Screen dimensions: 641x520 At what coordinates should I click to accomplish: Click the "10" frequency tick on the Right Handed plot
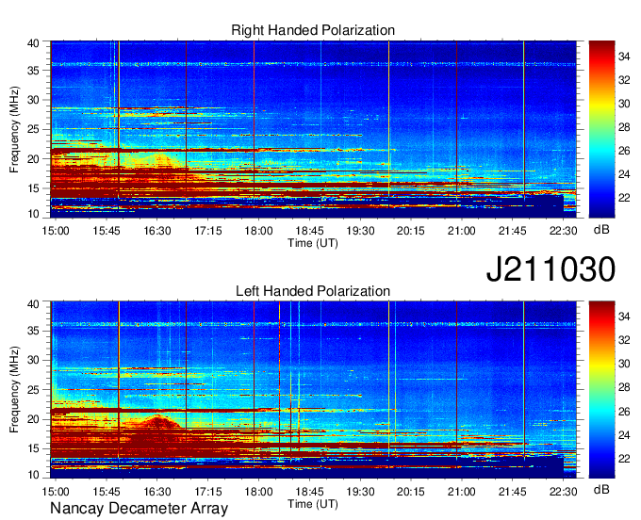pyautogui.click(x=33, y=214)
